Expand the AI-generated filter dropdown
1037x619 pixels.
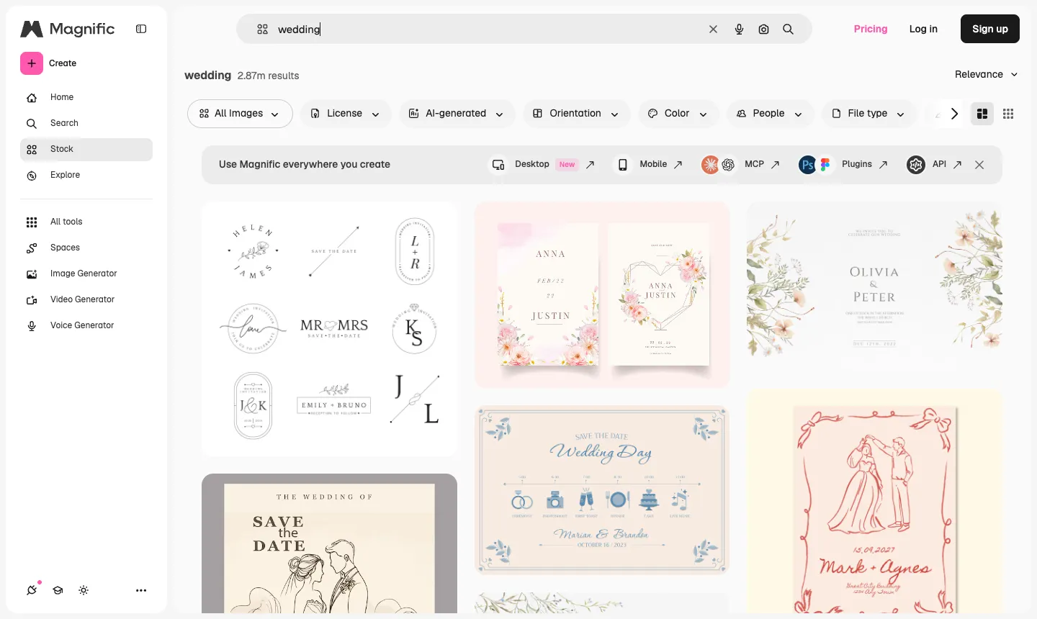[x=457, y=114]
